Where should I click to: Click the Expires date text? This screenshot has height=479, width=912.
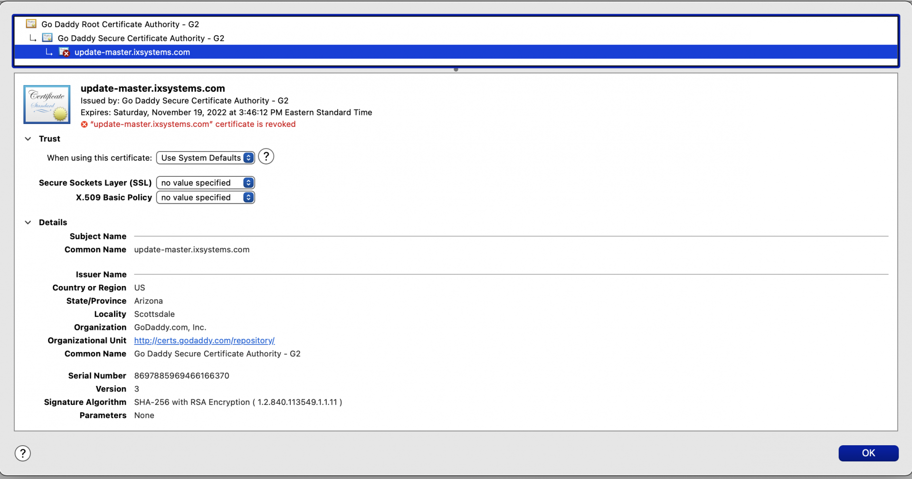(226, 113)
